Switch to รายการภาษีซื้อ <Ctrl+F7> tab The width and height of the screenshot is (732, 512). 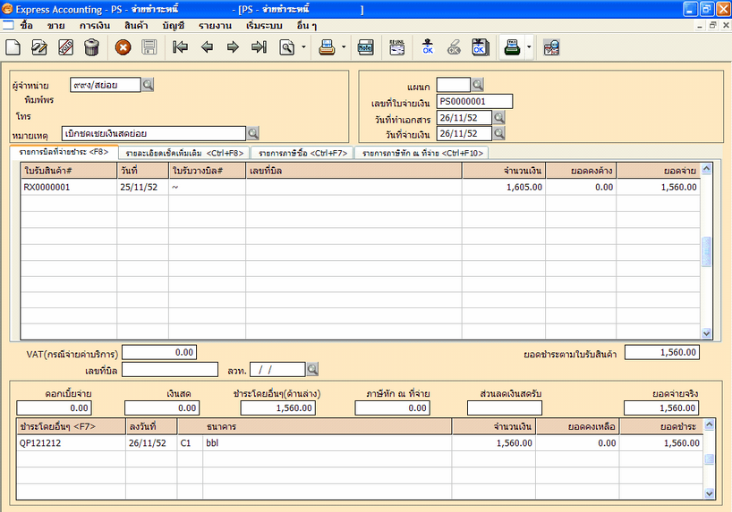pyautogui.click(x=302, y=153)
